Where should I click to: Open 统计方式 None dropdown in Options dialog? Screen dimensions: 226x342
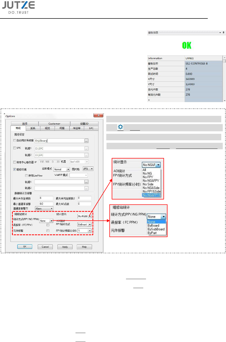tap(46, 221)
